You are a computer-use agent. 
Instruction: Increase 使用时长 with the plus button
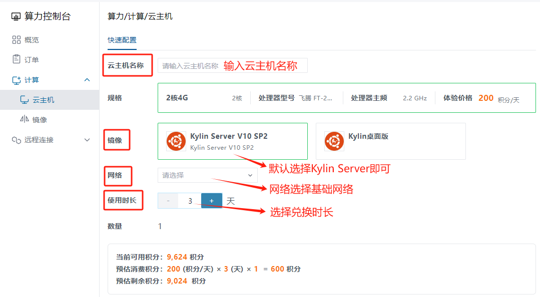[212, 201]
